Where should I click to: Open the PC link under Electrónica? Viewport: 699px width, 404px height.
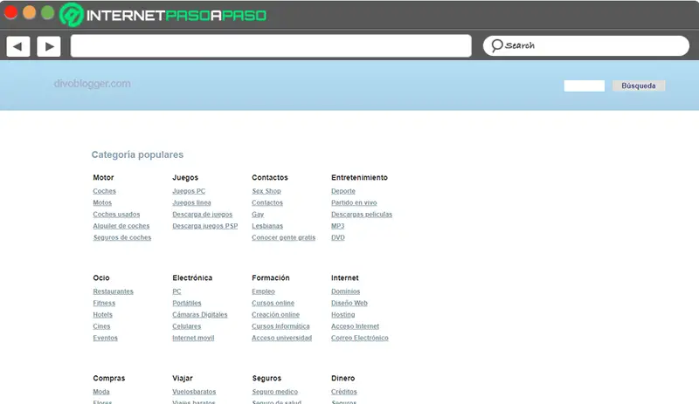pos(176,291)
